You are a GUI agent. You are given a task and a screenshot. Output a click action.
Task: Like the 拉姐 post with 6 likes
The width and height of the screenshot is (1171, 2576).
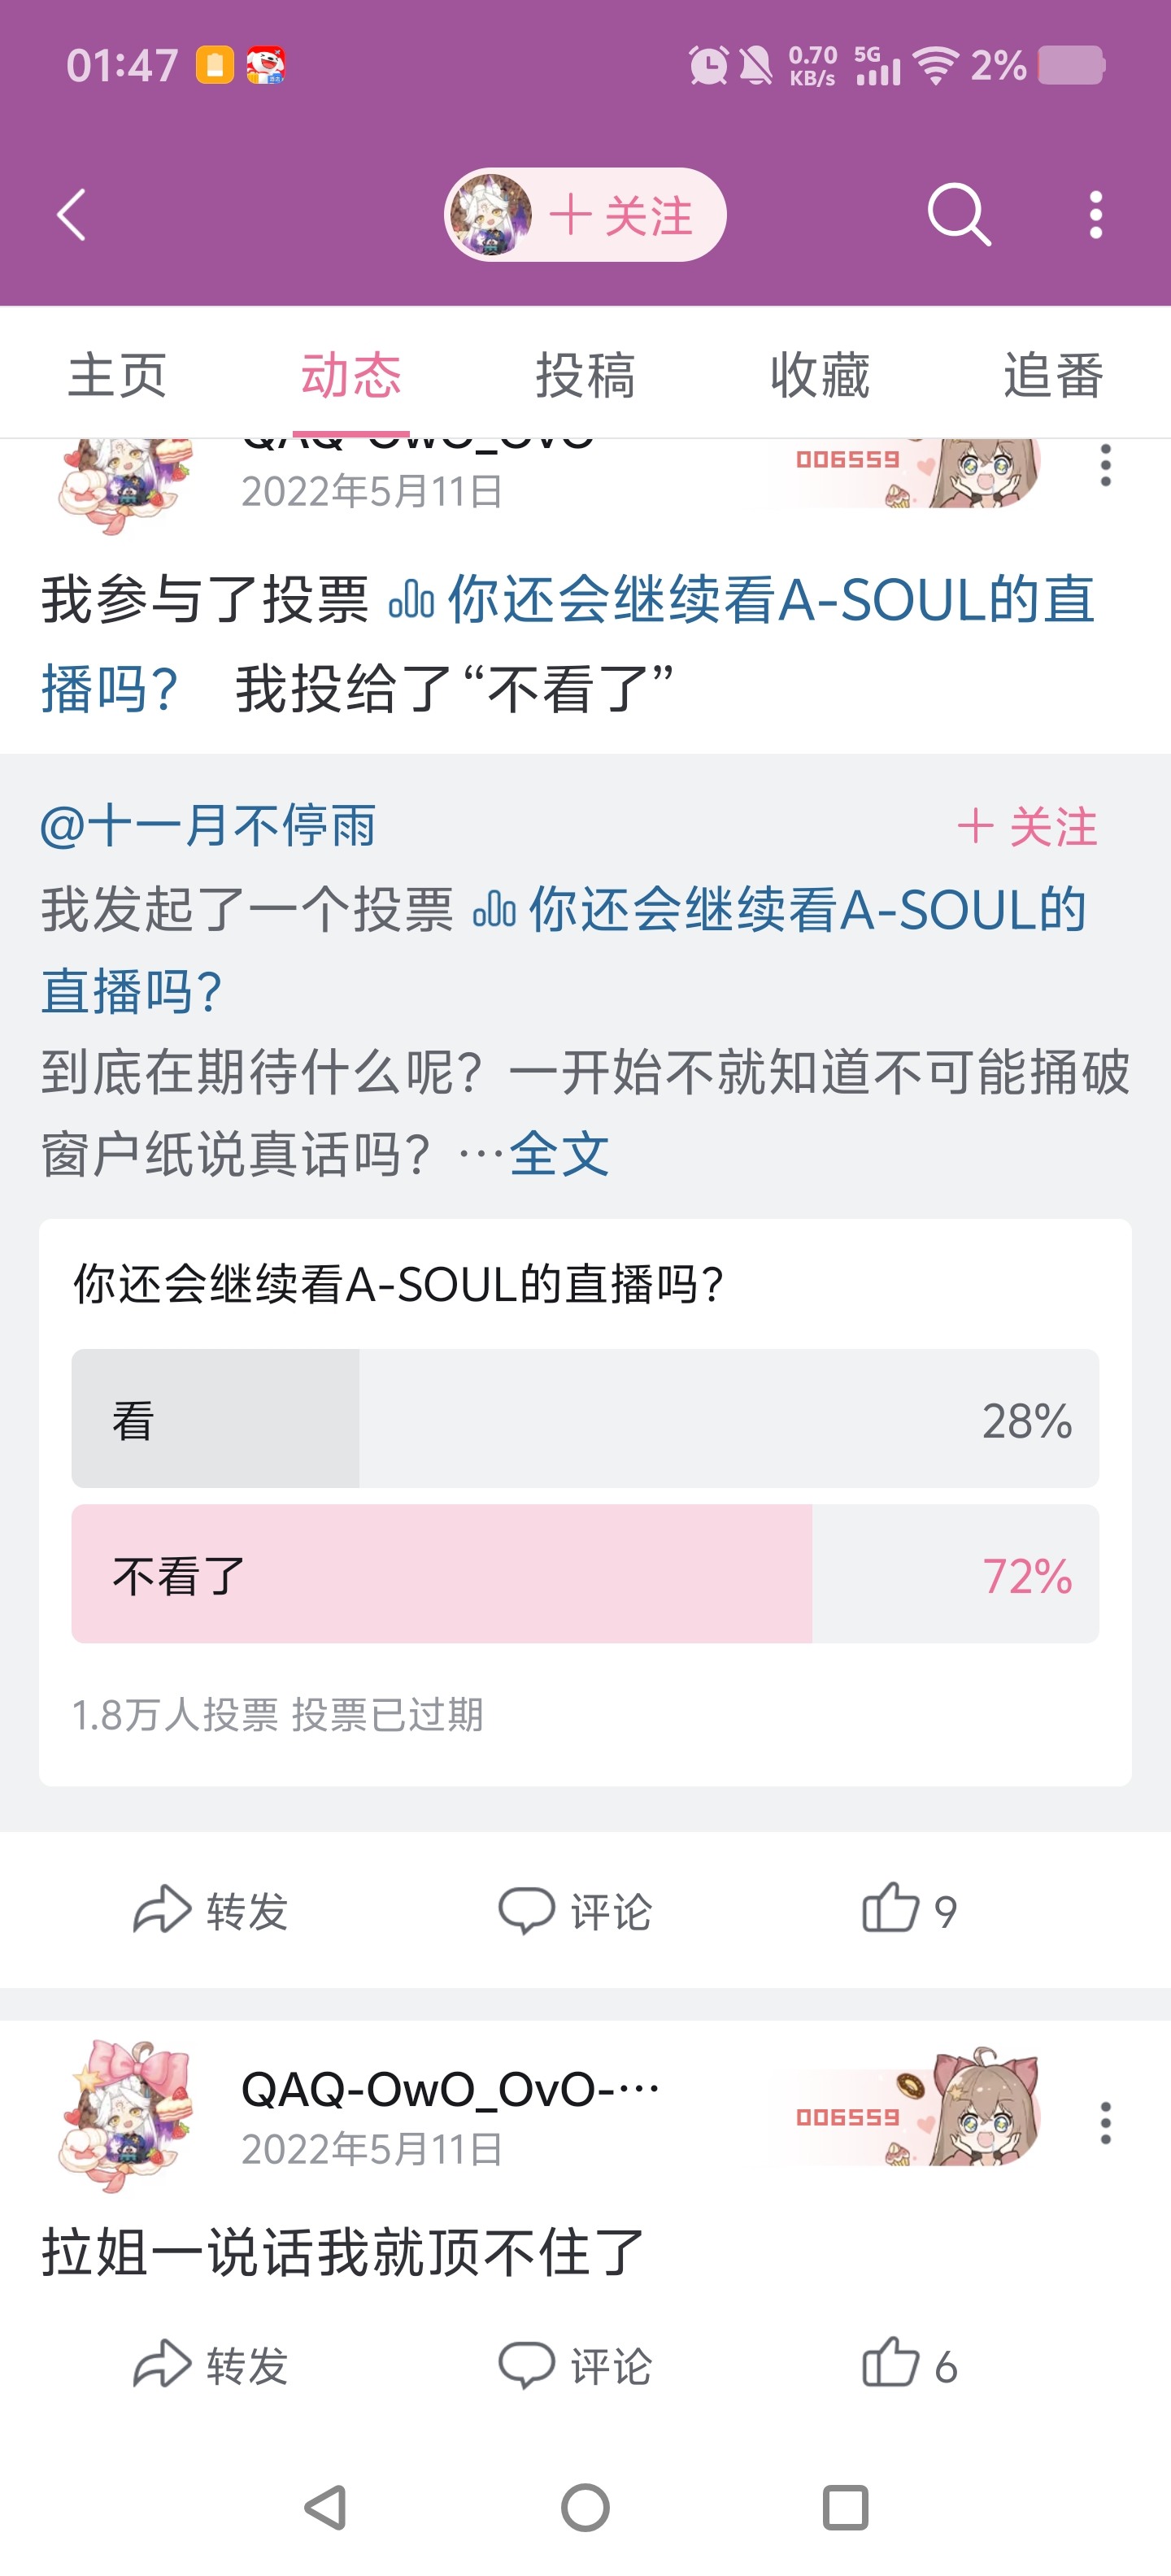click(908, 2365)
